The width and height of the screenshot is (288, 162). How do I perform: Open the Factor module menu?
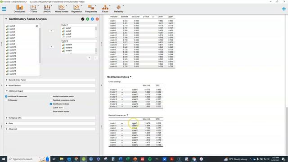pyautogui.click(x=105, y=9)
